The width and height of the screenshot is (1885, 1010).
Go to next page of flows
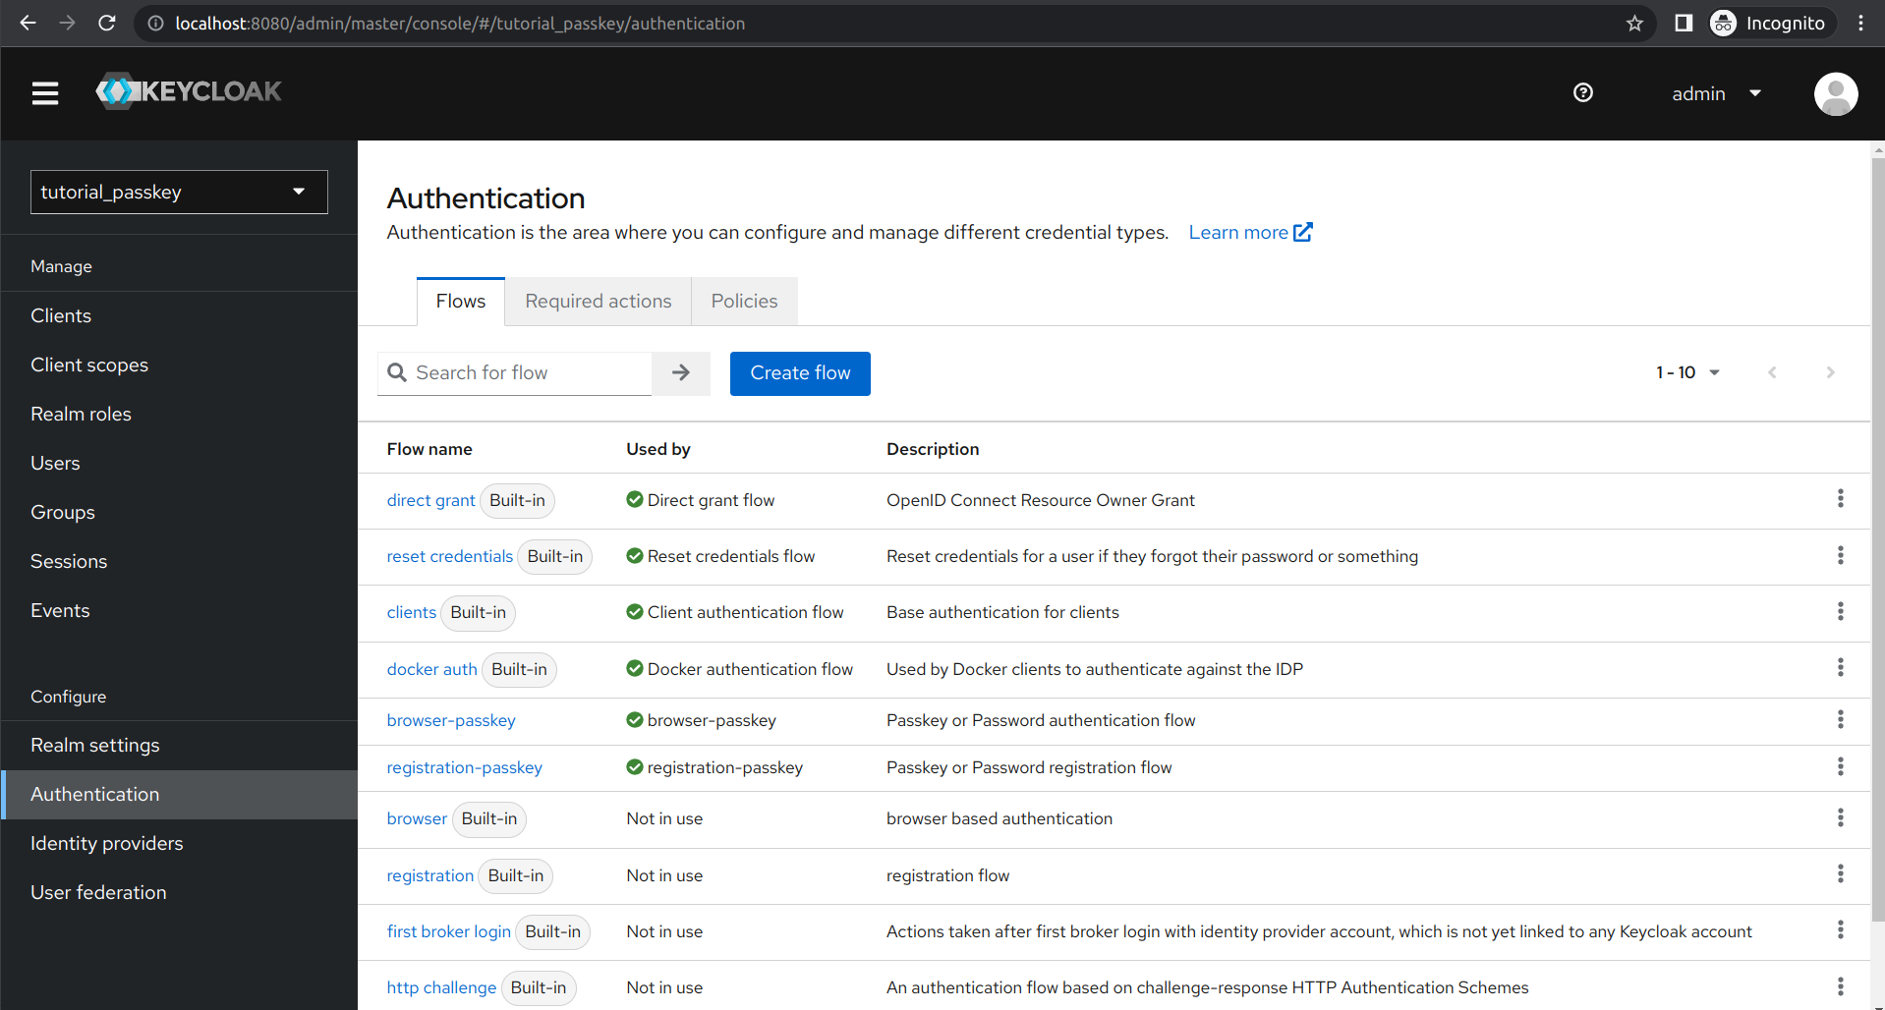click(x=1830, y=372)
